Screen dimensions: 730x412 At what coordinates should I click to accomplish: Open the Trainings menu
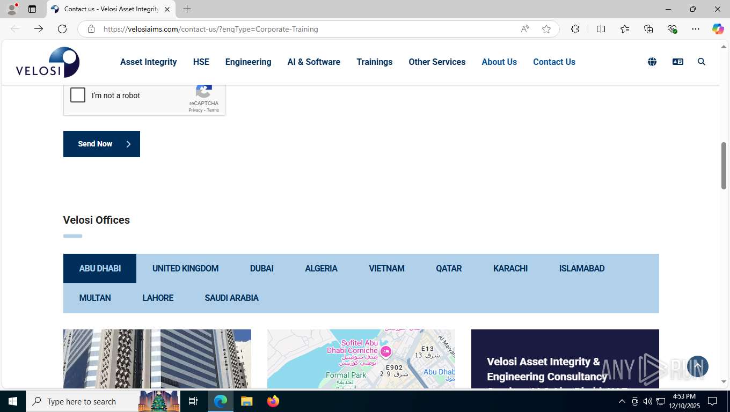click(x=375, y=62)
